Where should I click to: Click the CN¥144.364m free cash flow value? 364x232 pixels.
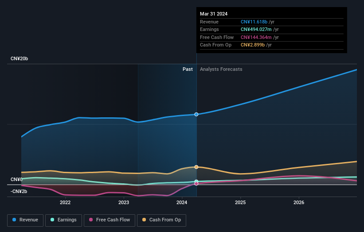tap(256, 37)
